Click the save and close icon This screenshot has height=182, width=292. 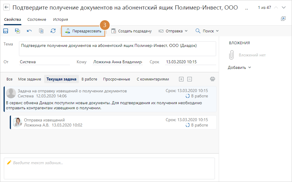pos(17,31)
